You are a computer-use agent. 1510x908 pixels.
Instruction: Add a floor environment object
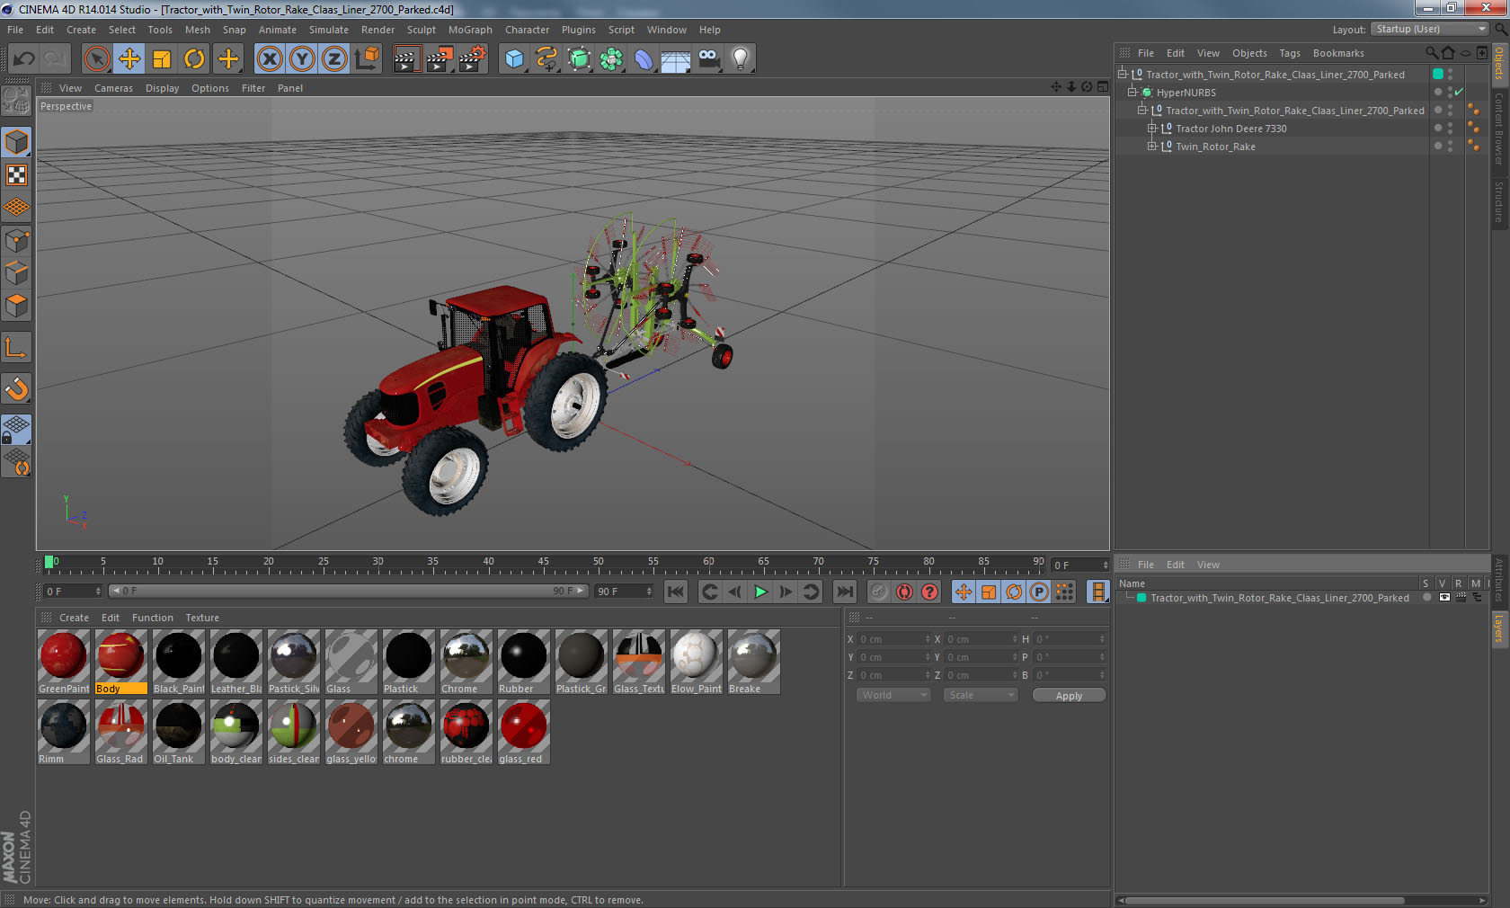click(x=676, y=59)
